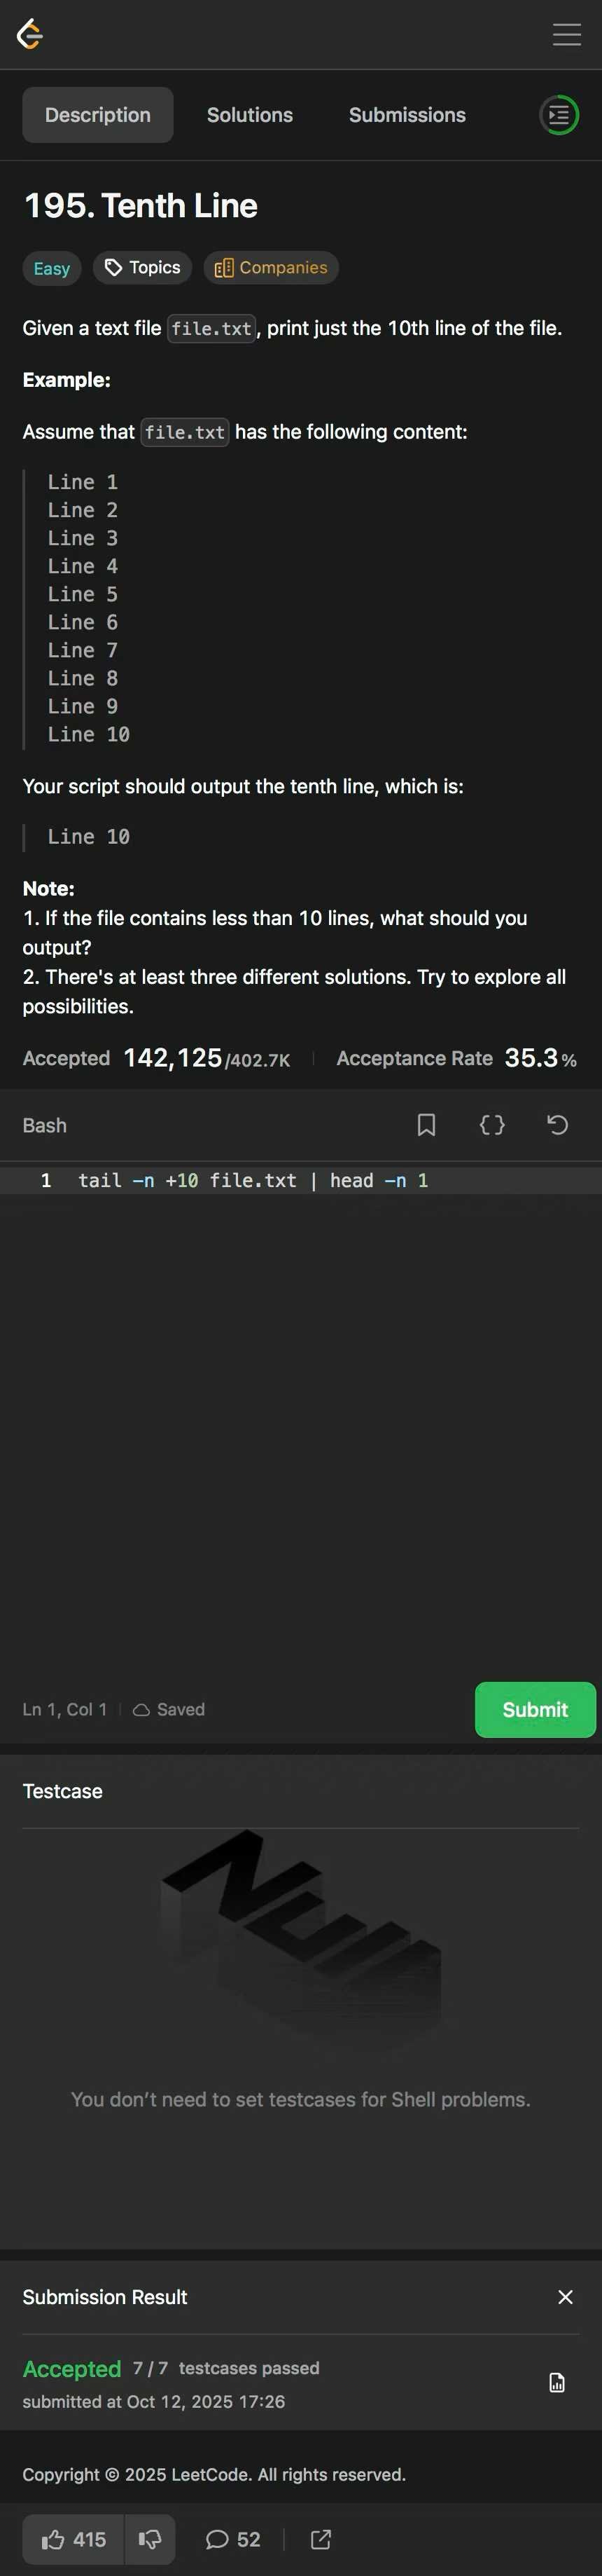Open the problem list panel icon

559,115
